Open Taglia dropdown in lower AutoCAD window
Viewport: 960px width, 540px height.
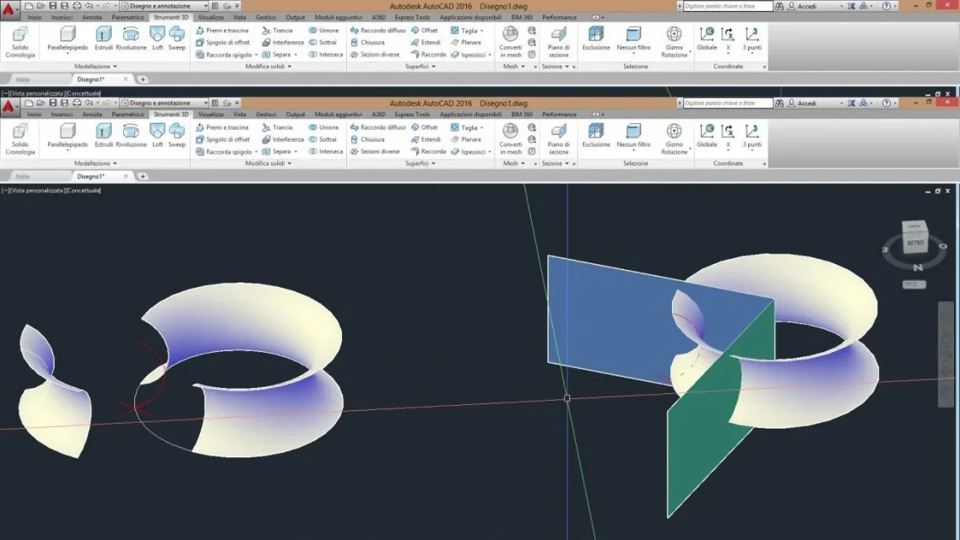[482, 127]
